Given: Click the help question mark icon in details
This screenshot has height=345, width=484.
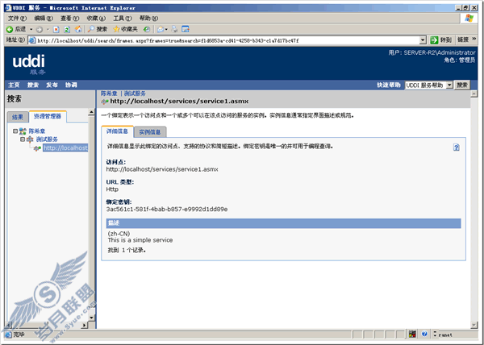Looking at the screenshot, I should coord(457,148).
